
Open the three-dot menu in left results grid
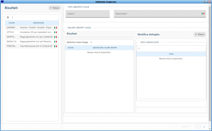tap(12, 17)
